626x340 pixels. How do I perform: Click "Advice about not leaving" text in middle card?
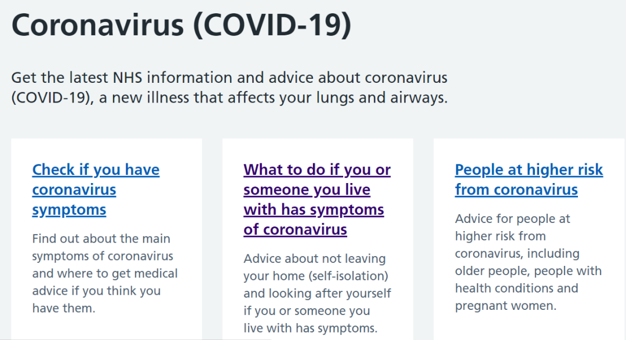315,259
